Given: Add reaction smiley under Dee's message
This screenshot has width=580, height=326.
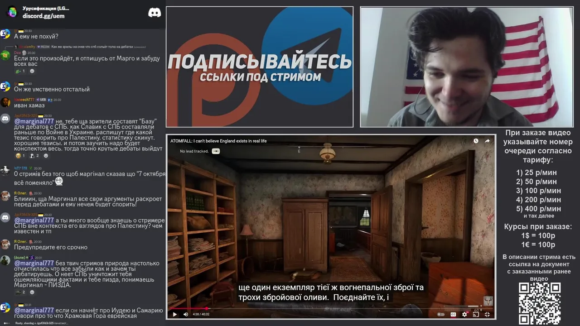Looking at the screenshot, I should coord(32,71).
